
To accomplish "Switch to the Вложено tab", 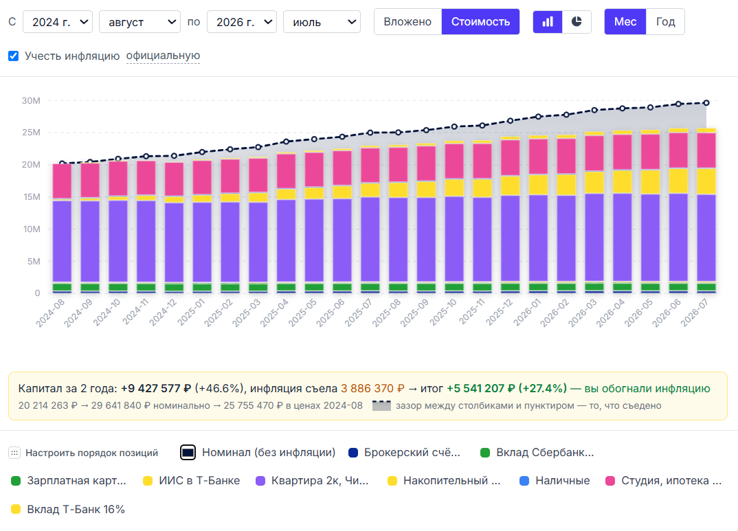I will [407, 21].
